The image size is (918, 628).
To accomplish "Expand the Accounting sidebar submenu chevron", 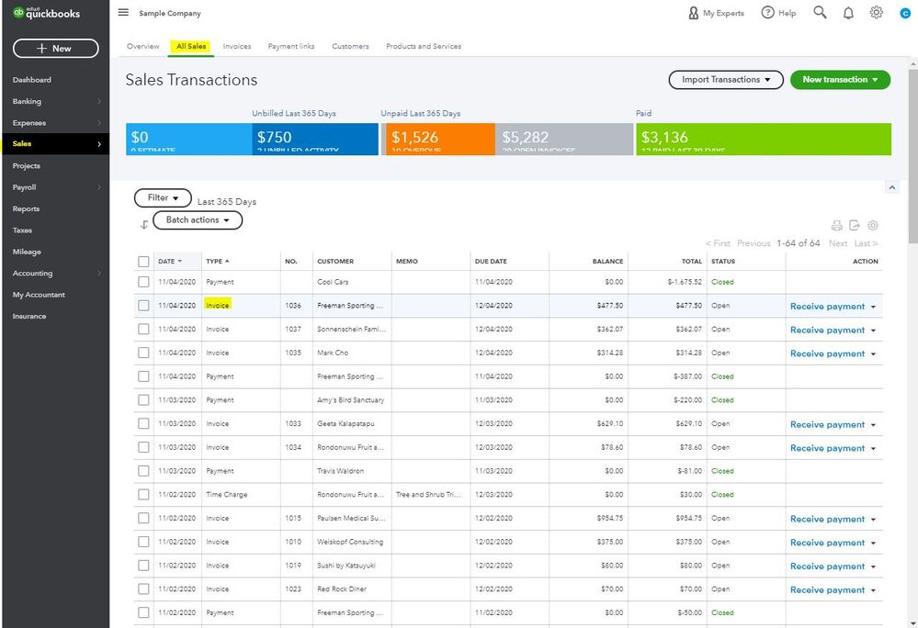I will pyautogui.click(x=99, y=273).
